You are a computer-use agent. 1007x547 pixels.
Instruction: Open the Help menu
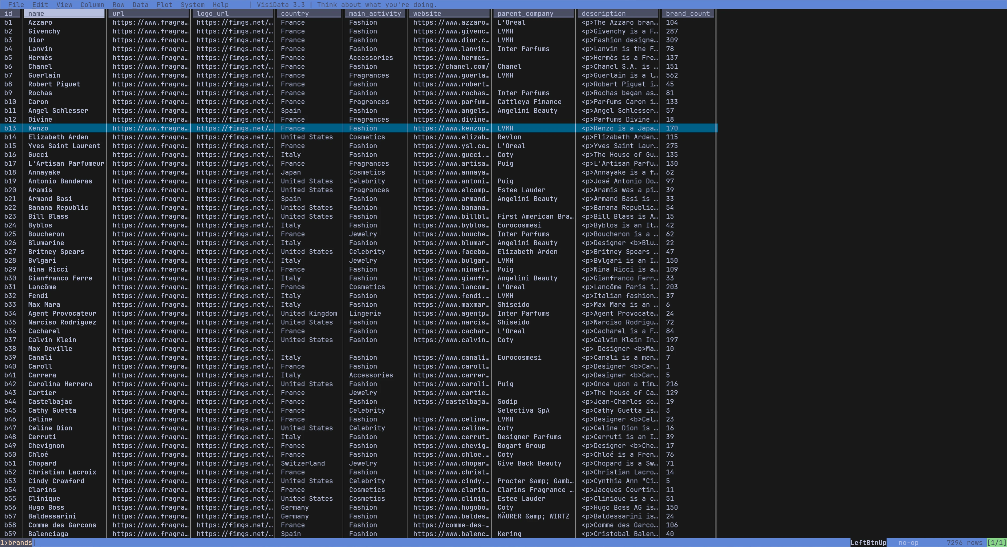point(221,5)
